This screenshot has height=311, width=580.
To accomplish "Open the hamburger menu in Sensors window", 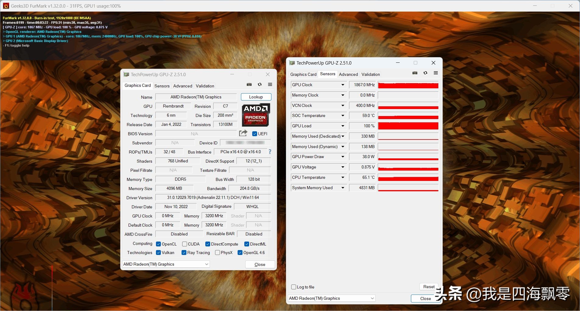I will point(436,73).
